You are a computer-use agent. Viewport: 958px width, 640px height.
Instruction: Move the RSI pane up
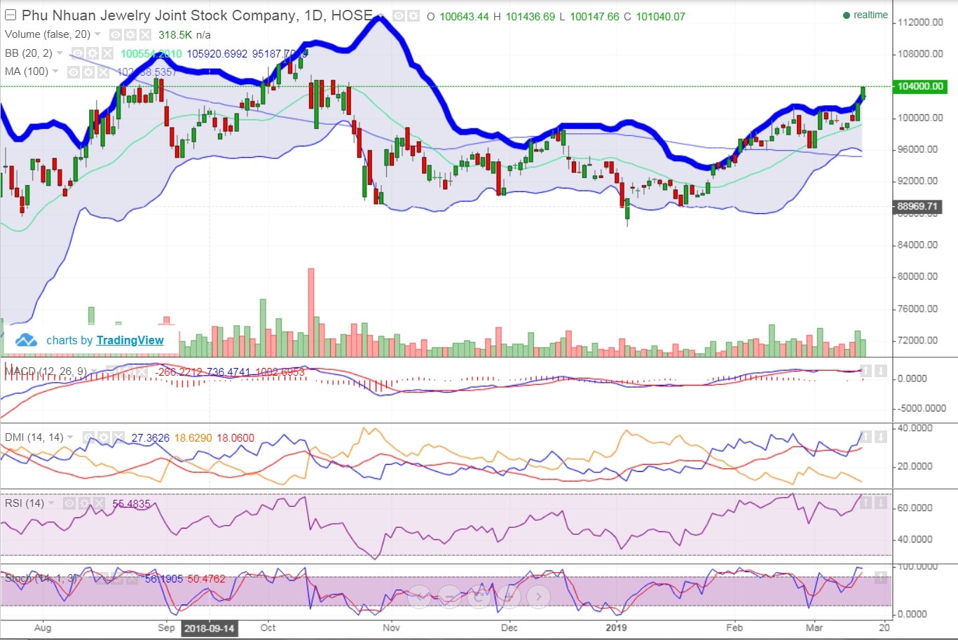pyautogui.click(x=865, y=503)
